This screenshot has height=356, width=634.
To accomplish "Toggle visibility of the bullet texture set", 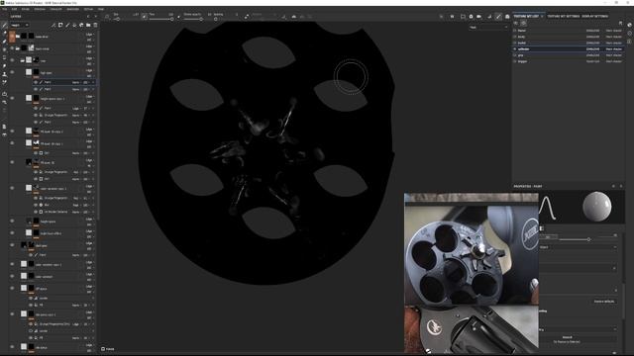I will click(x=515, y=43).
